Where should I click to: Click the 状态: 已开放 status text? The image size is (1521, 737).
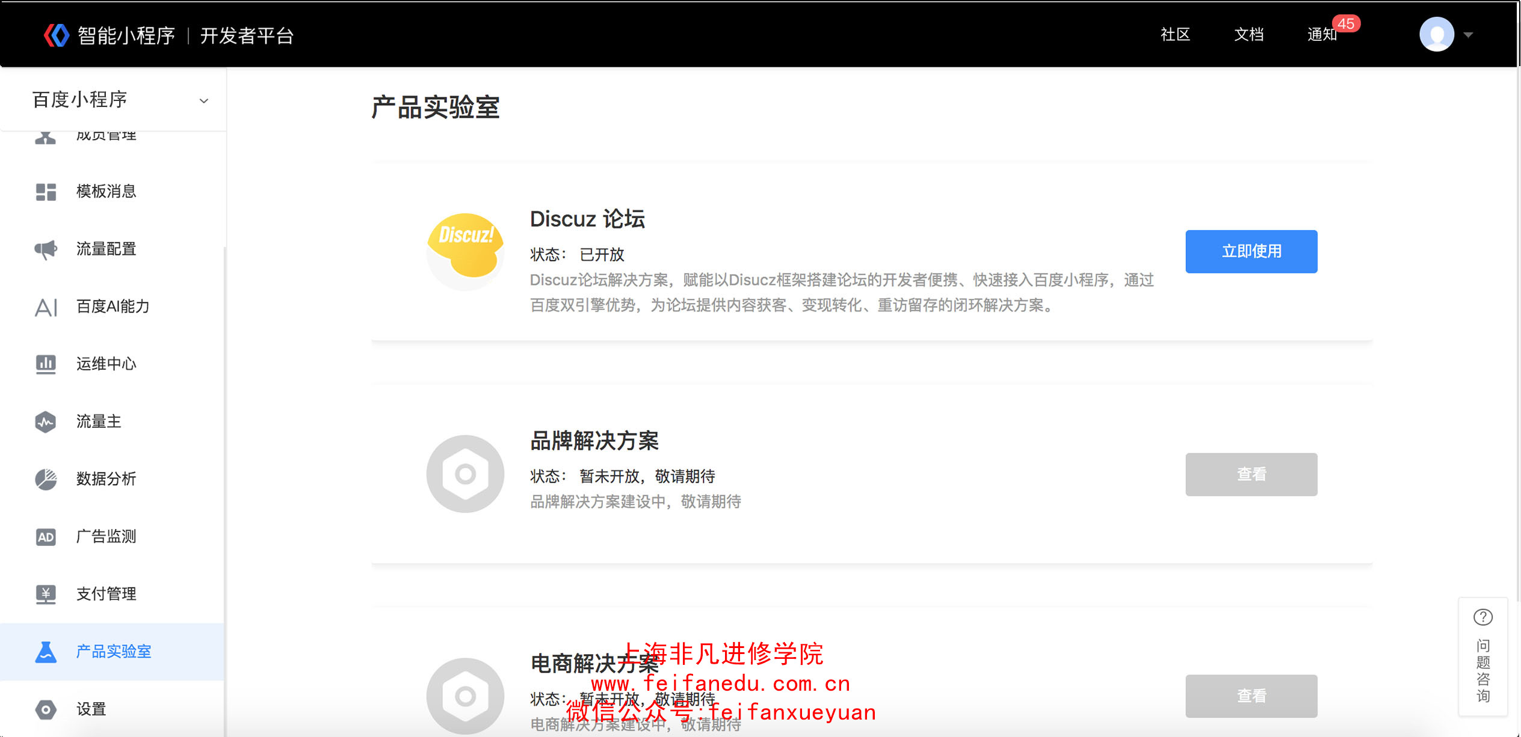577,254
